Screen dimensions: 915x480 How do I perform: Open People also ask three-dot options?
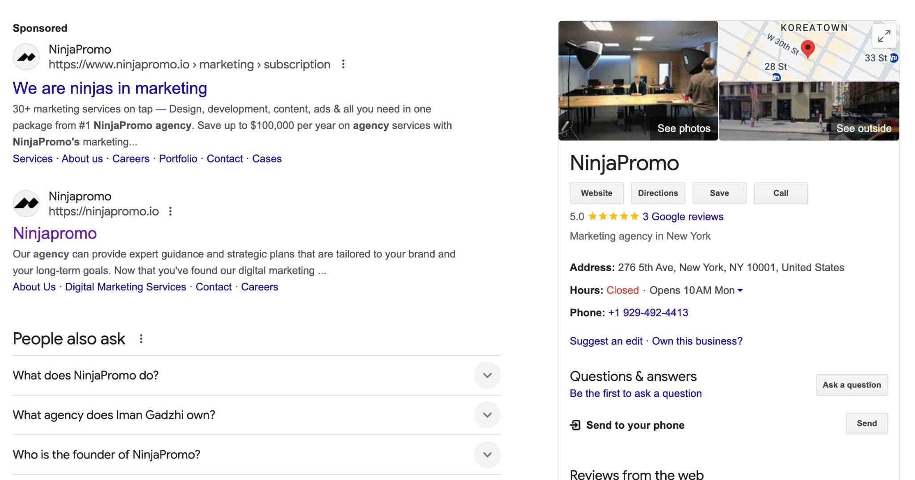click(141, 339)
